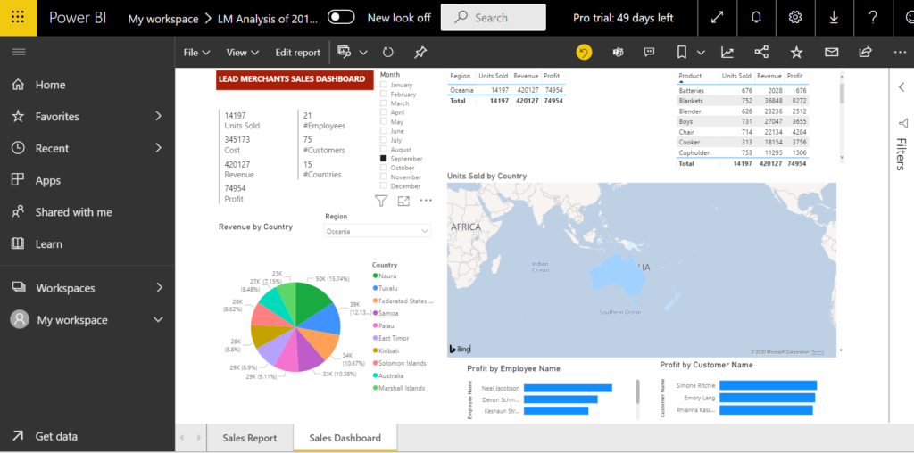Pin the report with the pin icon

(420, 53)
